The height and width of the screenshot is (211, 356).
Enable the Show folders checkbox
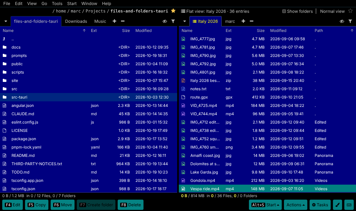pyautogui.click(x=284, y=11)
